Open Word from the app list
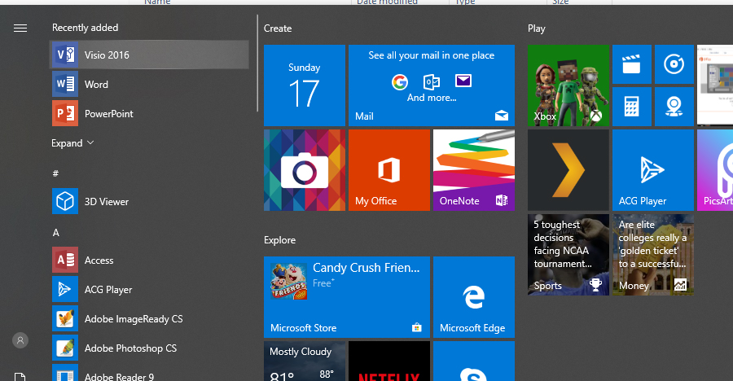733x381 pixels. tap(149, 84)
